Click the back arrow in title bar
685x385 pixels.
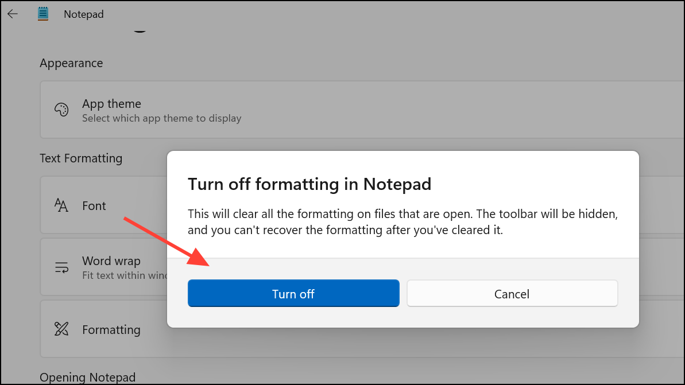13,14
